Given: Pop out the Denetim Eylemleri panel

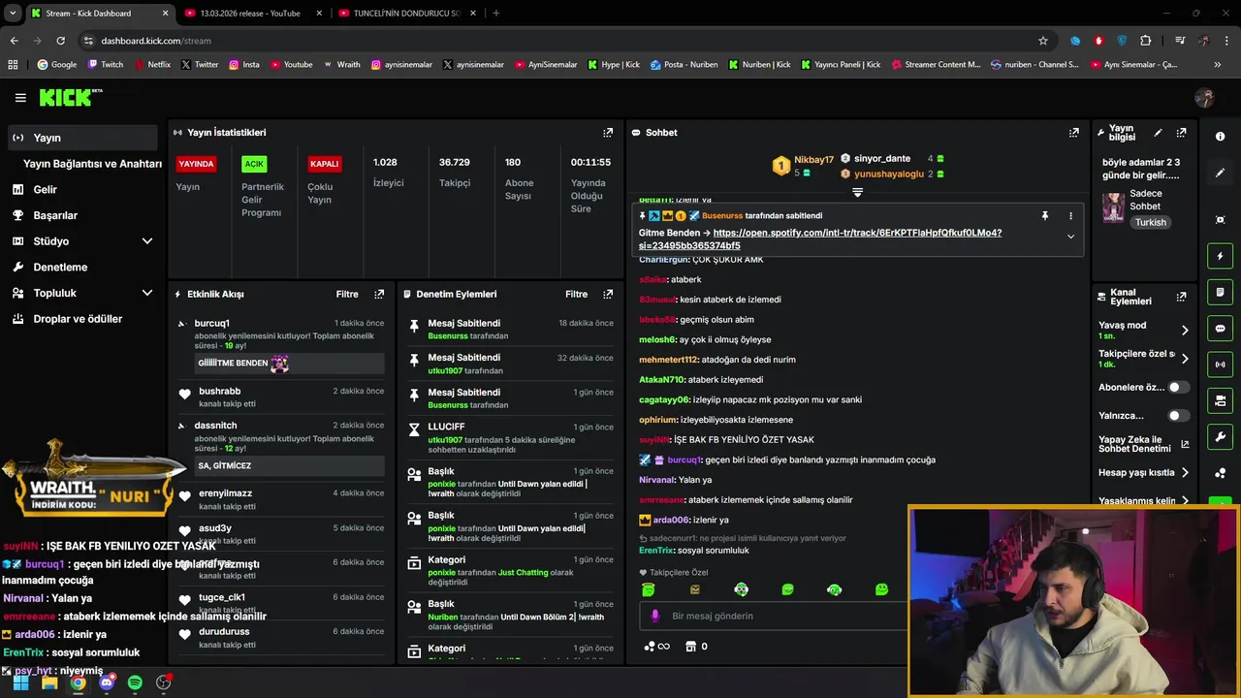Looking at the screenshot, I should click(x=608, y=294).
